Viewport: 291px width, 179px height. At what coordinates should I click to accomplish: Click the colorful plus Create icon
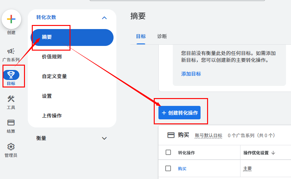pos(11,19)
